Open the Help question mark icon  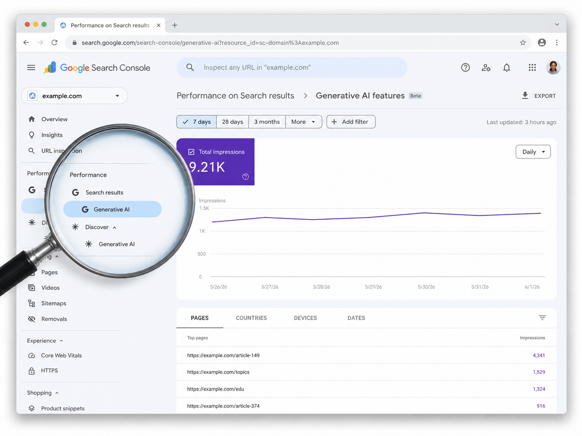point(465,67)
